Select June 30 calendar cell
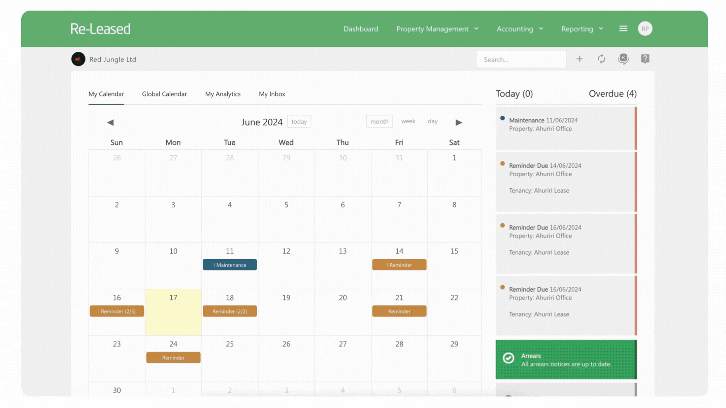Image resolution: width=726 pixels, height=408 pixels. click(117, 389)
